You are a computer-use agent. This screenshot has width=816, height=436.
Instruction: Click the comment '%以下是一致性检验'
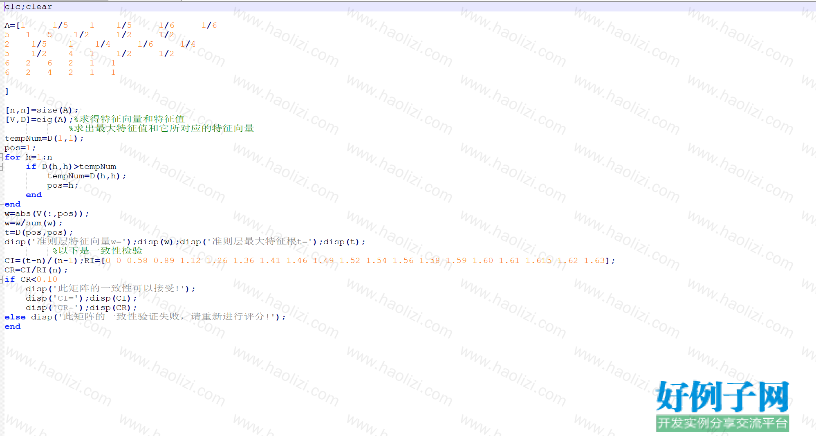(x=97, y=251)
